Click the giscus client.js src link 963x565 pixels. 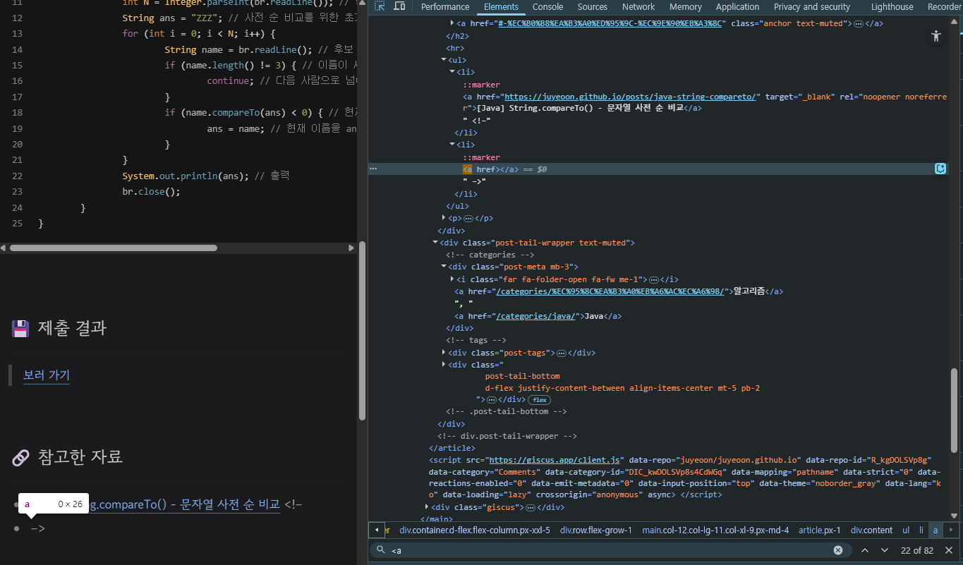pyautogui.click(x=554, y=459)
